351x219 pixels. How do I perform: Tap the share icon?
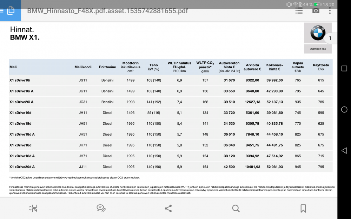coord(168,208)
